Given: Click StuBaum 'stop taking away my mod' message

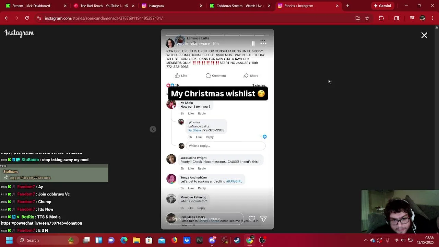Looking at the screenshot, I should click(65, 160).
